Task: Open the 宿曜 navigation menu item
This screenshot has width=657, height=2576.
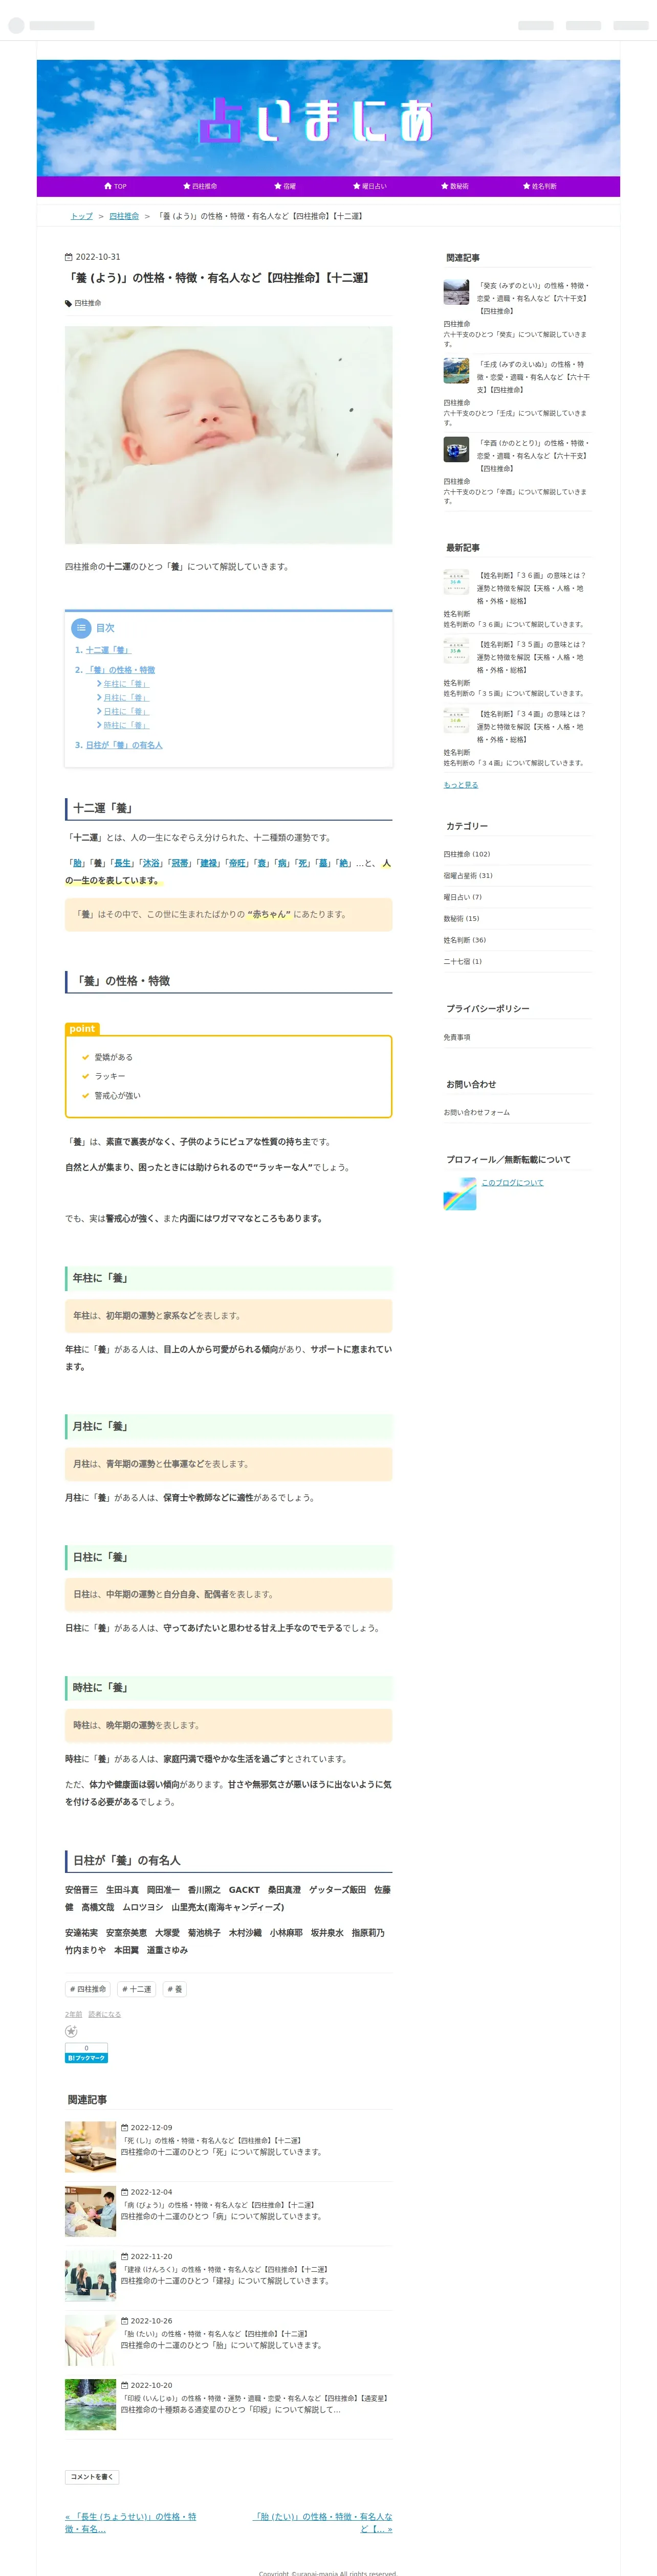Action: (285, 186)
